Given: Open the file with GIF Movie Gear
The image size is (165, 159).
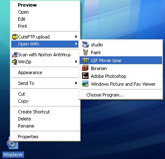Looking at the screenshot, I should (121, 60).
